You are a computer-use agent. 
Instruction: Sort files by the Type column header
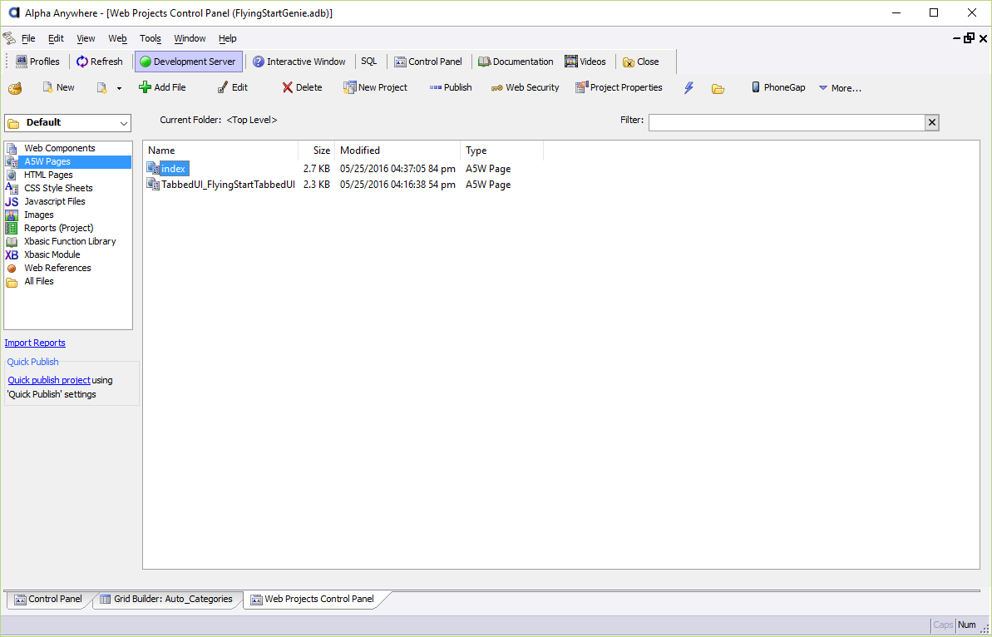pyautogui.click(x=501, y=151)
